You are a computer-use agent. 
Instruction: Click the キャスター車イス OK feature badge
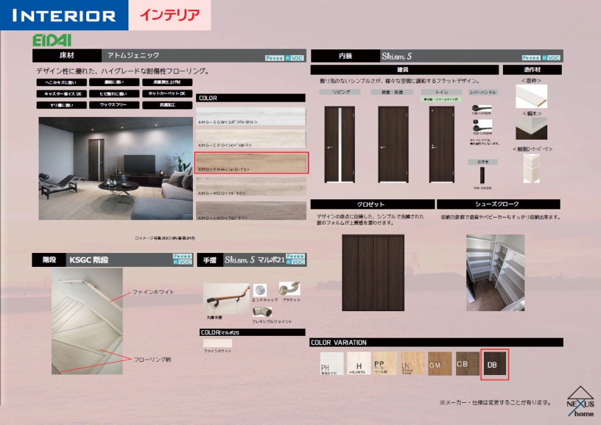(61, 94)
